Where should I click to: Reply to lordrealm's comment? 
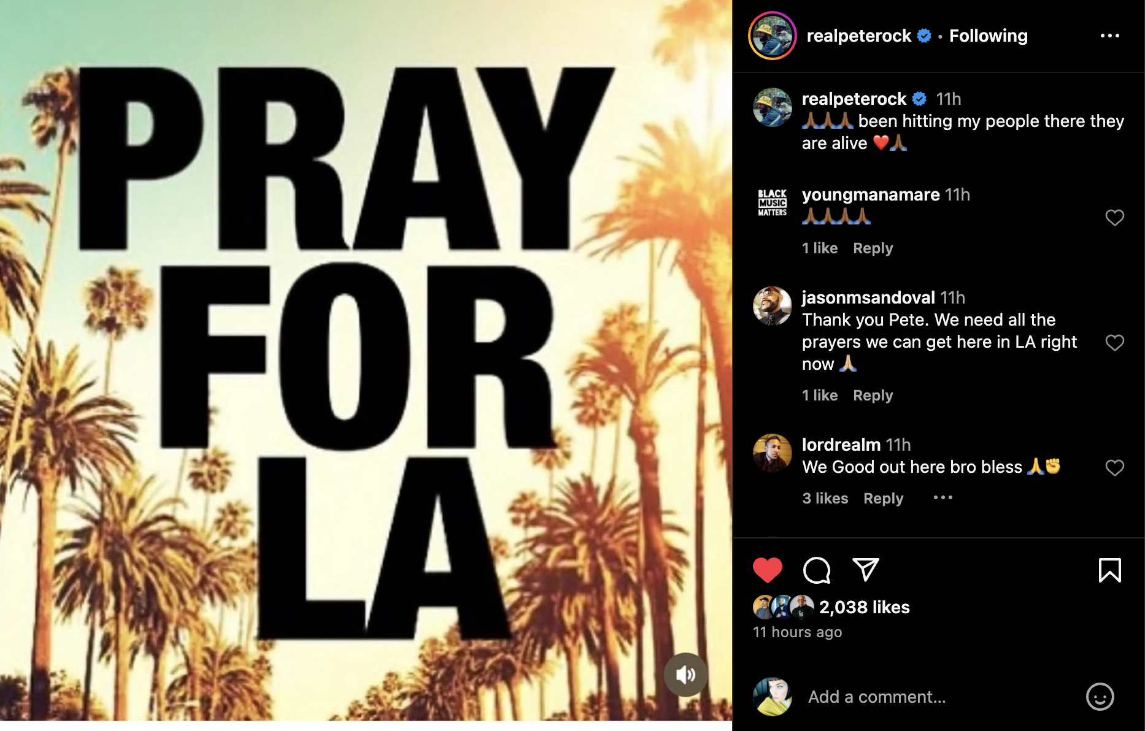click(883, 499)
